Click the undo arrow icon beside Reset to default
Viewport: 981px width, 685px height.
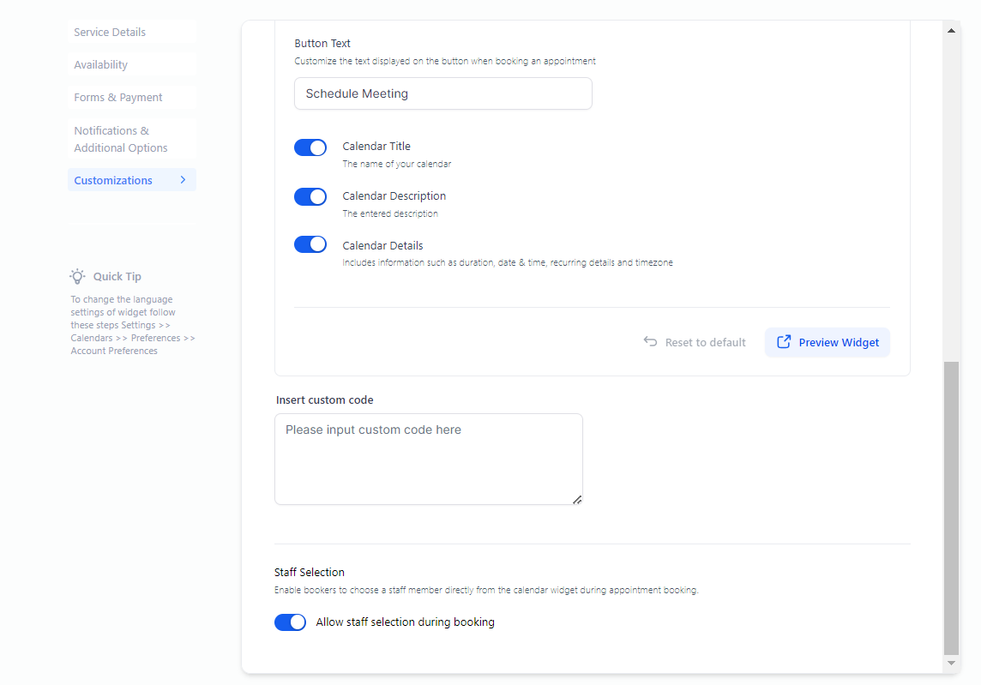pyautogui.click(x=651, y=342)
